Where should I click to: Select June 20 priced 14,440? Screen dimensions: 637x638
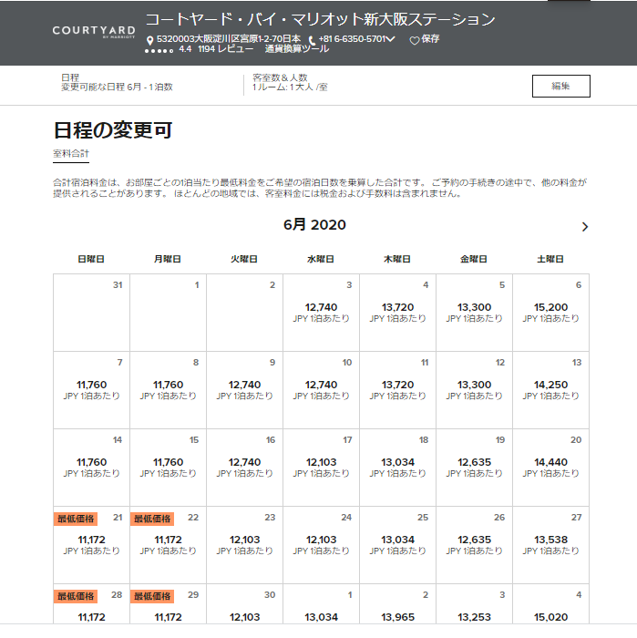pyautogui.click(x=550, y=468)
